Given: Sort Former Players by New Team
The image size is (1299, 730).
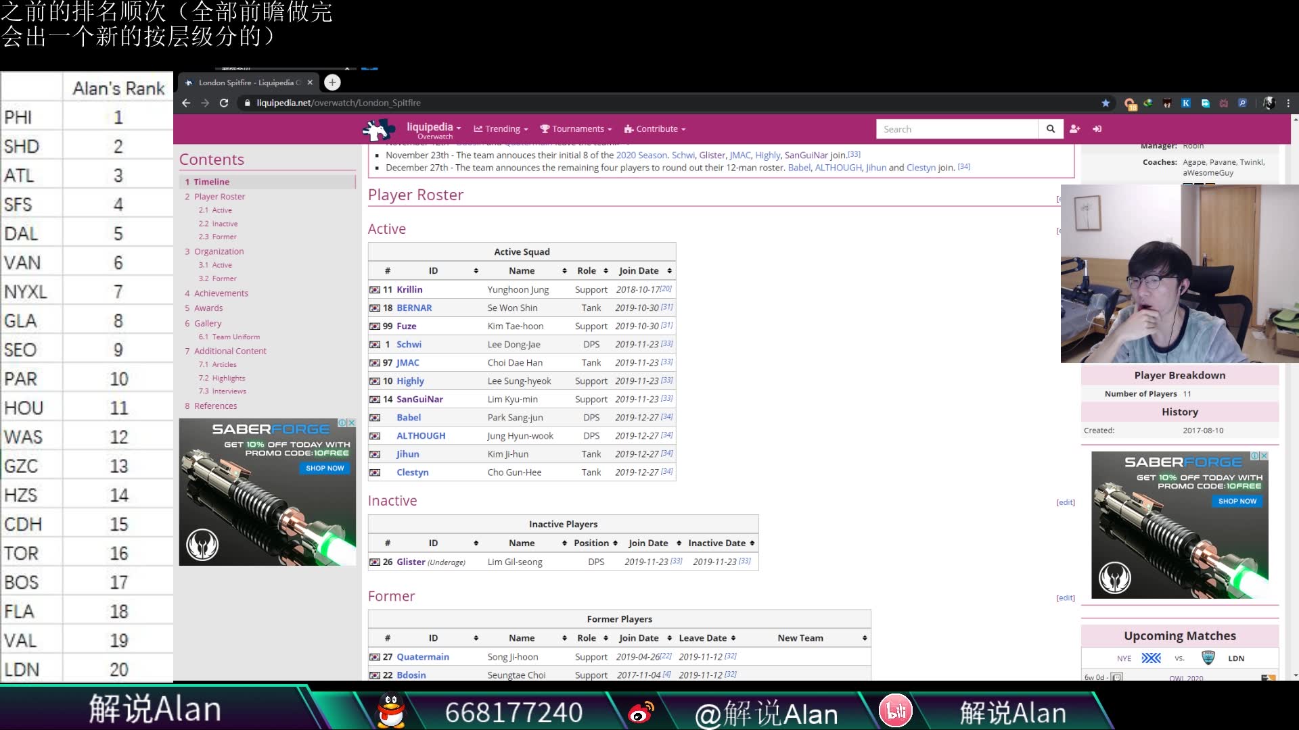Looking at the screenshot, I should 864,638.
